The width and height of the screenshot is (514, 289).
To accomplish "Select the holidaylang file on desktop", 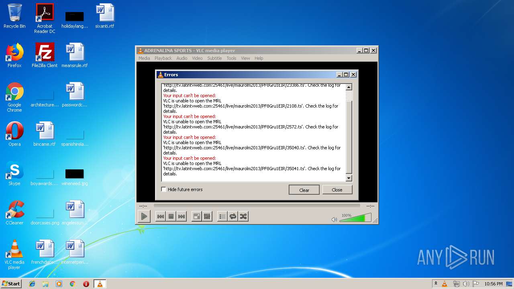I will (x=75, y=19).
